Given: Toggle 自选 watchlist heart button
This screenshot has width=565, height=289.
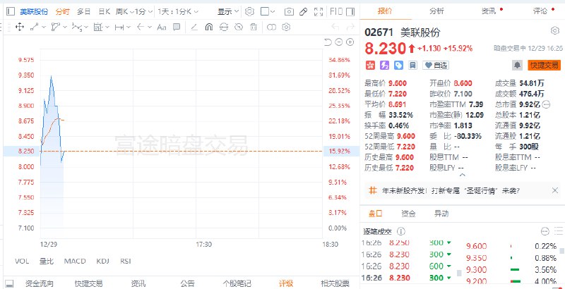Looking at the screenshot, I should [x=436, y=65].
